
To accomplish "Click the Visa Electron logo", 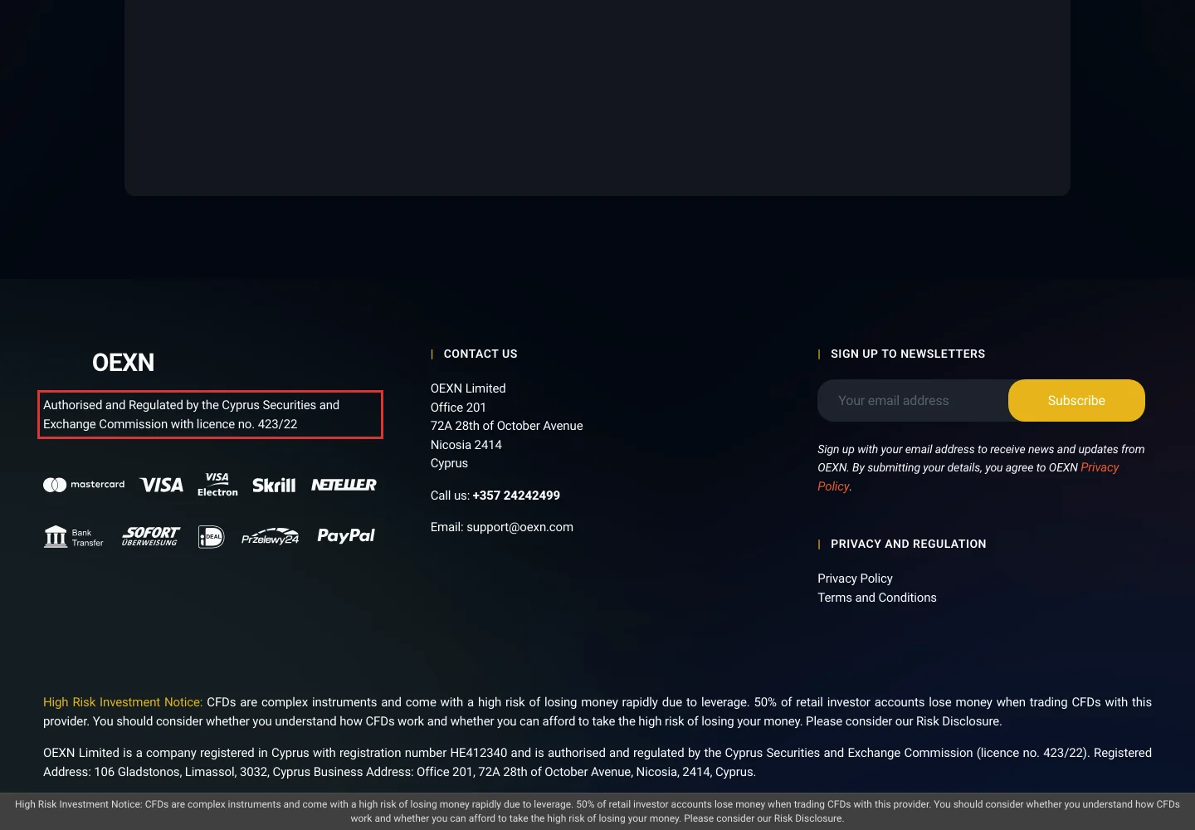I will (217, 485).
